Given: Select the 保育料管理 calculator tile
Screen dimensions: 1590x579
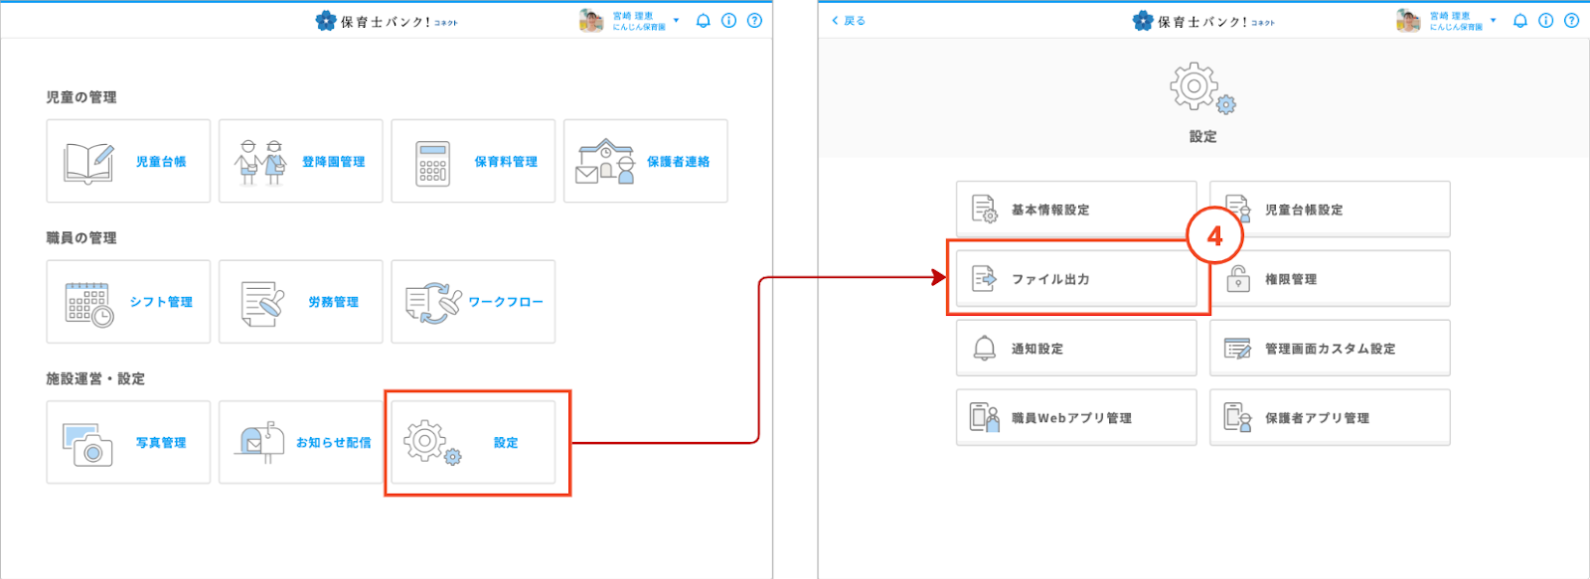Looking at the screenshot, I should 473,161.
